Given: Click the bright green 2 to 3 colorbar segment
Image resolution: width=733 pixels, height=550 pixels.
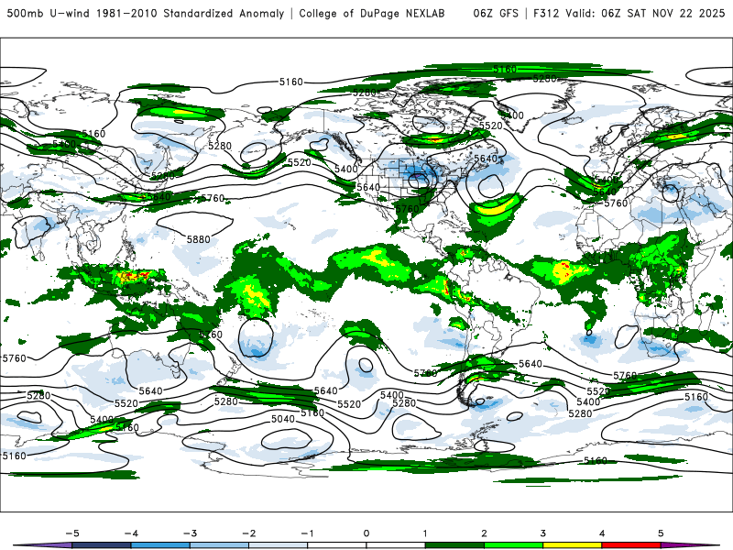Looking at the screenshot, I should click(x=513, y=545).
